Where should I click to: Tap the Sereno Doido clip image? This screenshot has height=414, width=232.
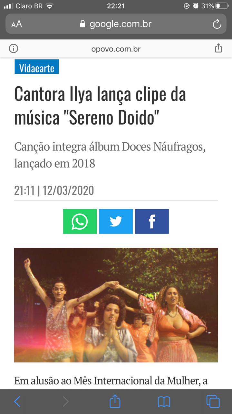[x=116, y=305]
